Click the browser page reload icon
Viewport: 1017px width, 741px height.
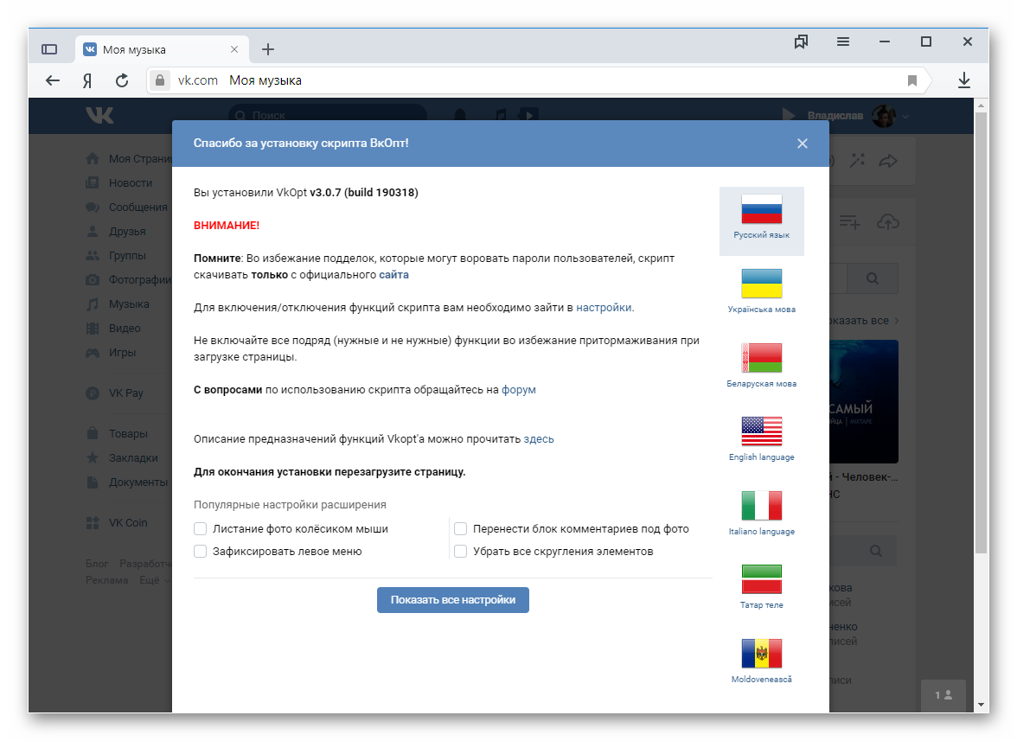click(x=122, y=80)
